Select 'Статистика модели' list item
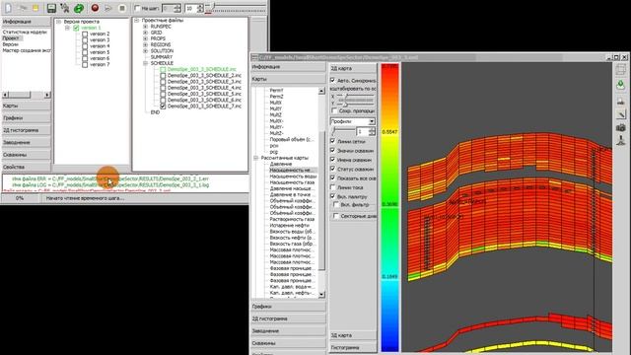 coord(25,32)
